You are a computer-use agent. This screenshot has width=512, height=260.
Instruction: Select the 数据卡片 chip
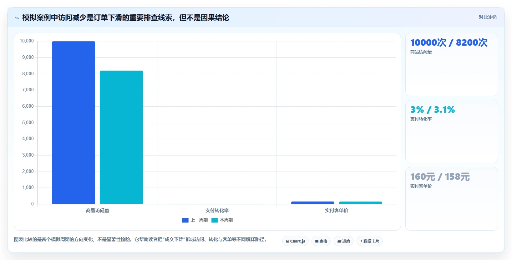(x=369, y=241)
